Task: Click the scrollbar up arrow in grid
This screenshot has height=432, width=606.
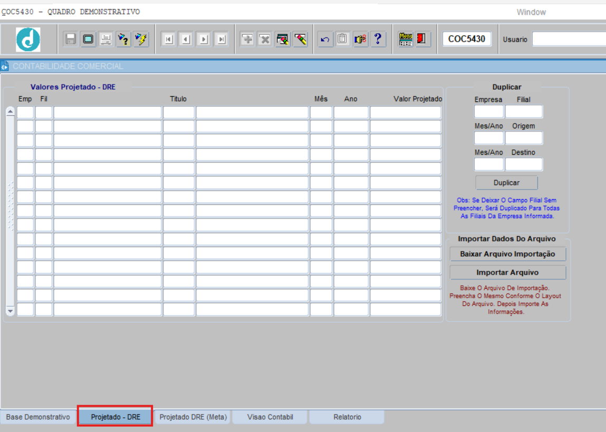Action: pyautogui.click(x=10, y=112)
